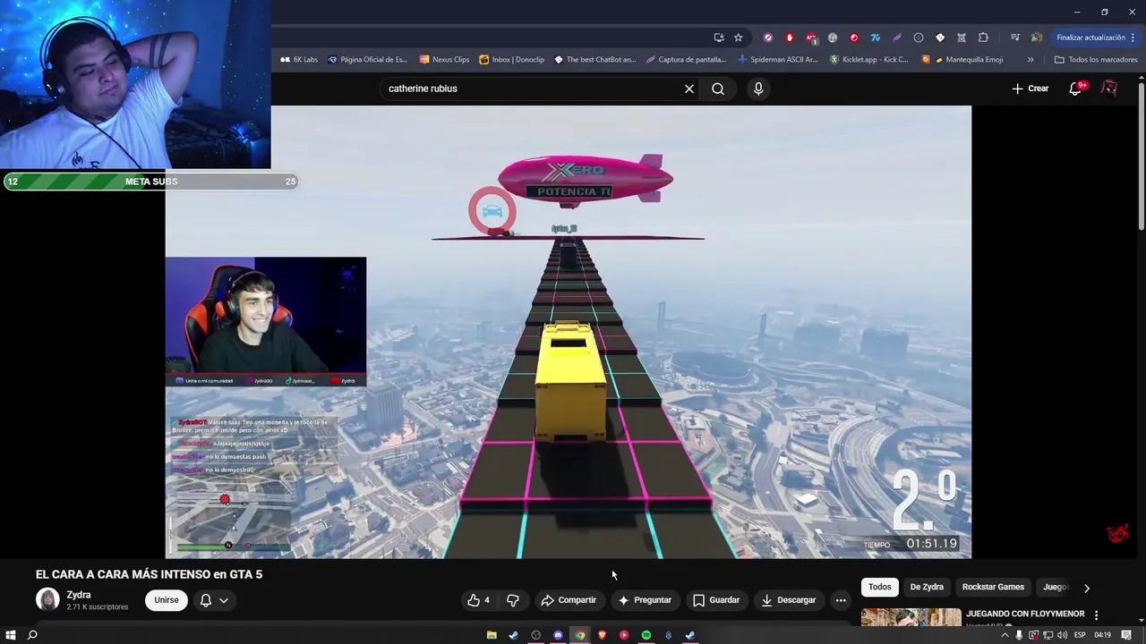The image size is (1146, 644).
Task: Switch ESP keyboard language indicator
Action: pyautogui.click(x=1080, y=635)
